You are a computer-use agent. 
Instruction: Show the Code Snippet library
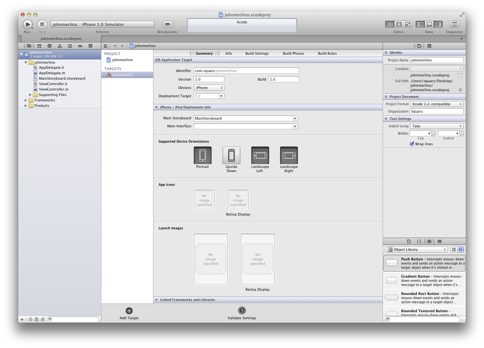(419, 241)
